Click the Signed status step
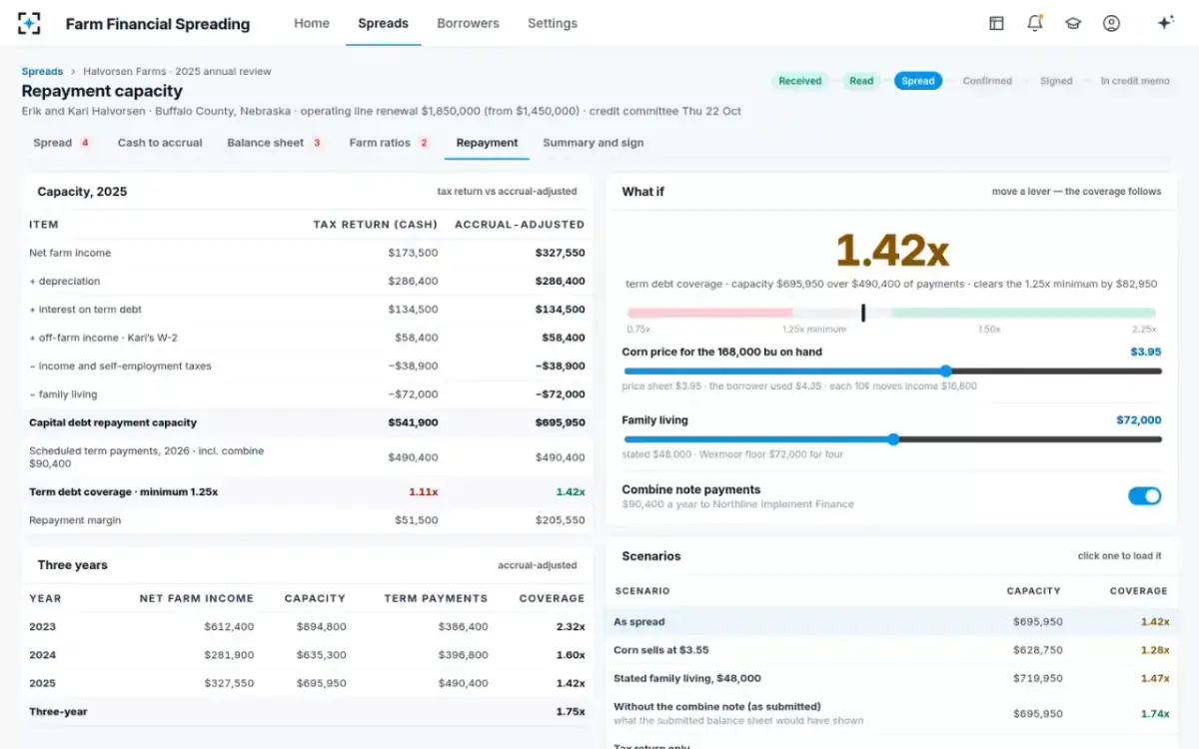This screenshot has width=1199, height=749. coord(1056,81)
